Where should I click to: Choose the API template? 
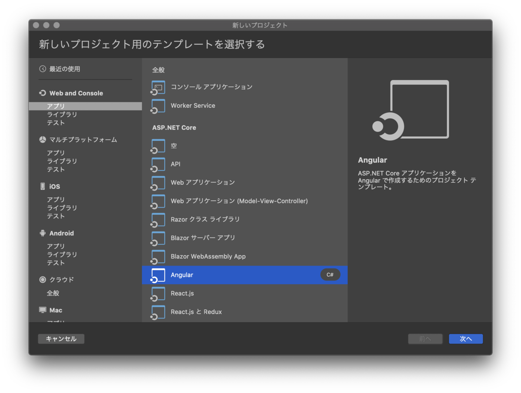tap(245, 165)
